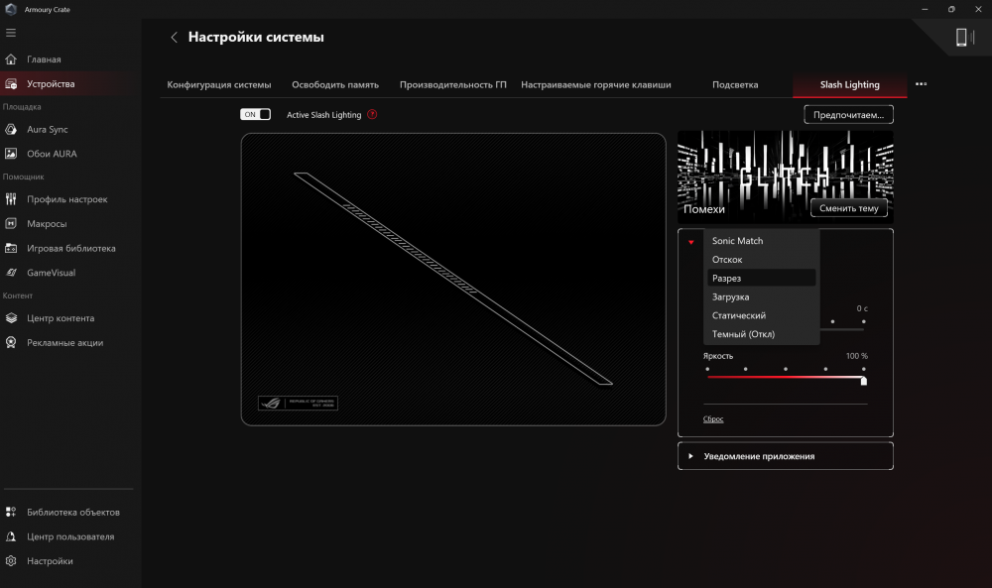Open Обои AURA wallpaper icon

click(x=11, y=154)
